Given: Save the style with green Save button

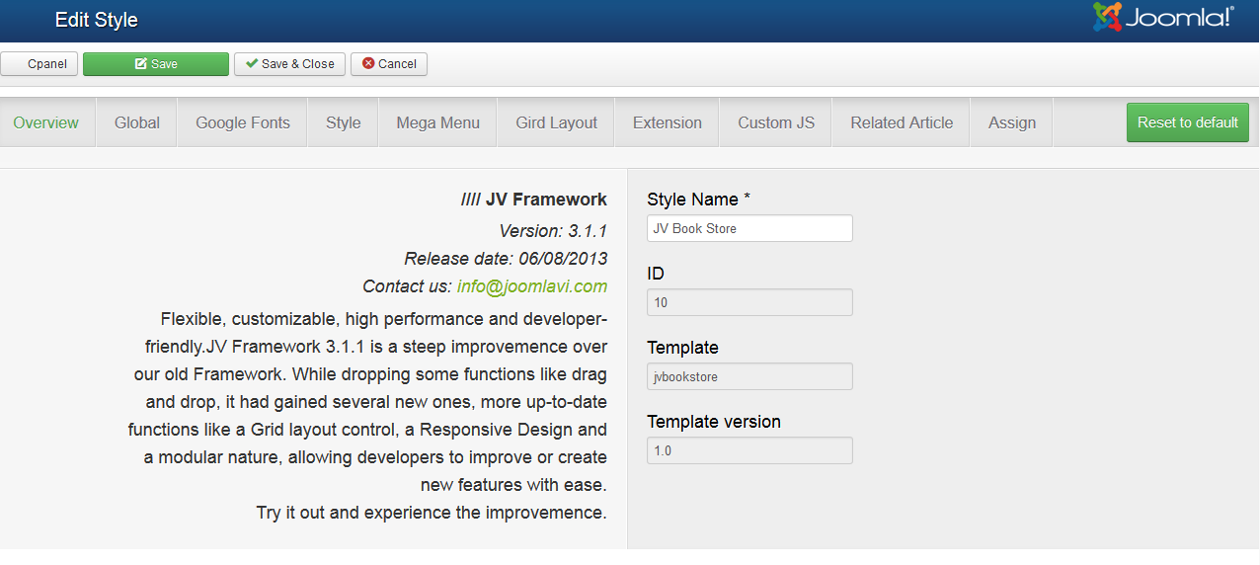Looking at the screenshot, I should point(156,64).
